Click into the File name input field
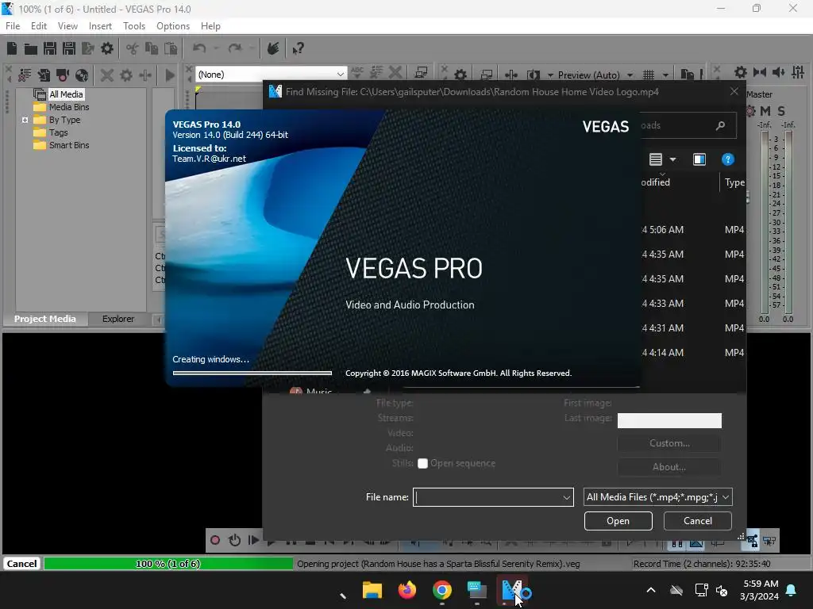Viewport: 813px width, 609px height. [x=487, y=497]
